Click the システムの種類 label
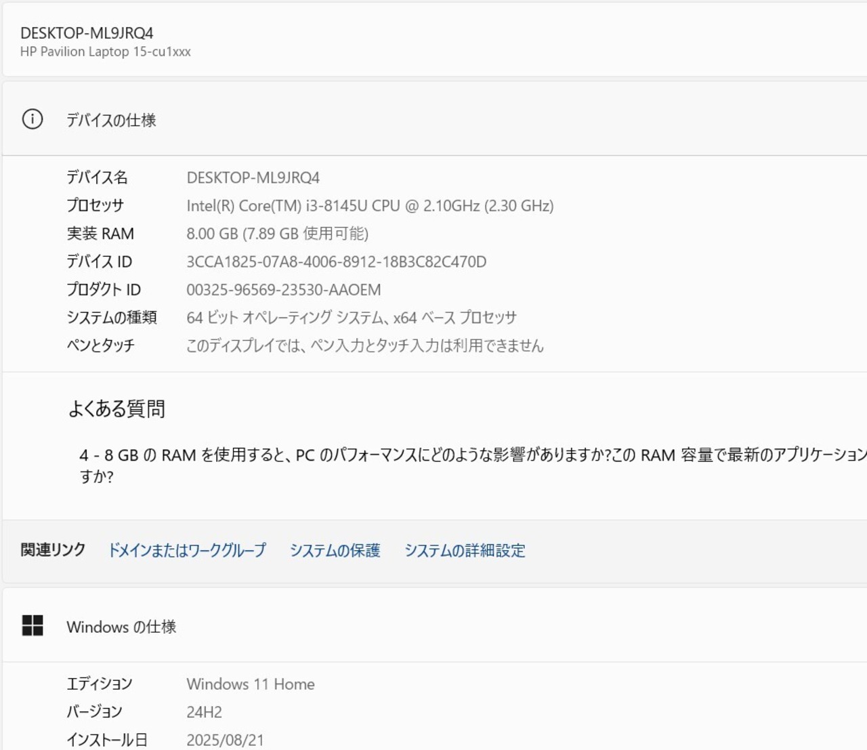Screen dimensions: 867x750 point(112,318)
